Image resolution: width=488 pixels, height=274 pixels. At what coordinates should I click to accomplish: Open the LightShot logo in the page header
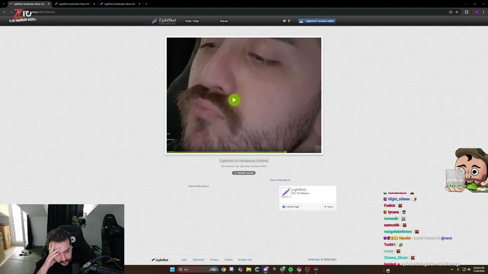click(x=164, y=21)
